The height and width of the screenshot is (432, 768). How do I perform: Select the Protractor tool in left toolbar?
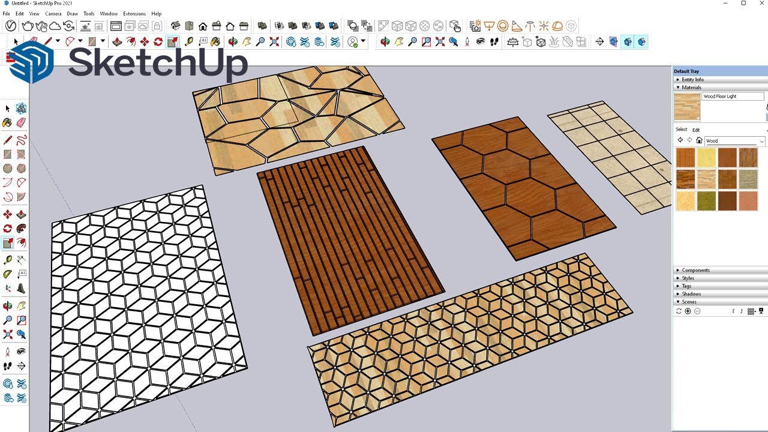(8, 274)
